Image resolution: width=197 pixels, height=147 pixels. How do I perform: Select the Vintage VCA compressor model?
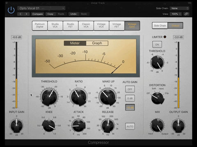point(101,25)
